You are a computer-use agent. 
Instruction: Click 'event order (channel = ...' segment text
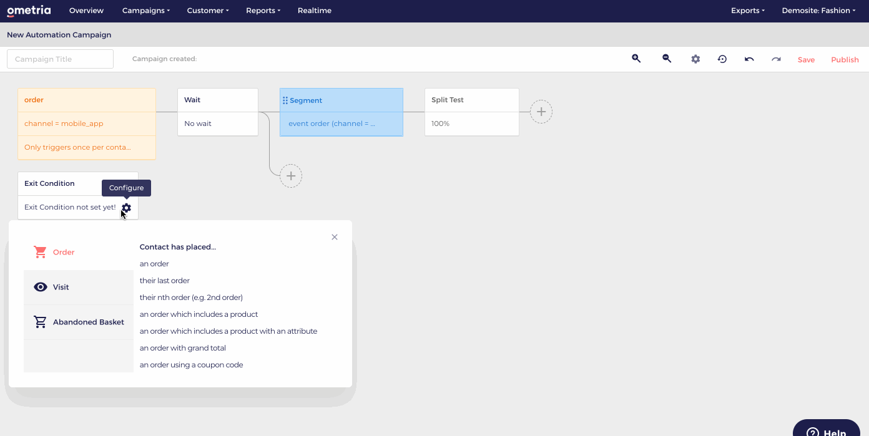[331, 124]
